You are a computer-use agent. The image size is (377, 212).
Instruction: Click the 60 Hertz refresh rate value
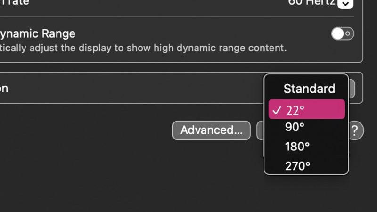[x=311, y=3]
